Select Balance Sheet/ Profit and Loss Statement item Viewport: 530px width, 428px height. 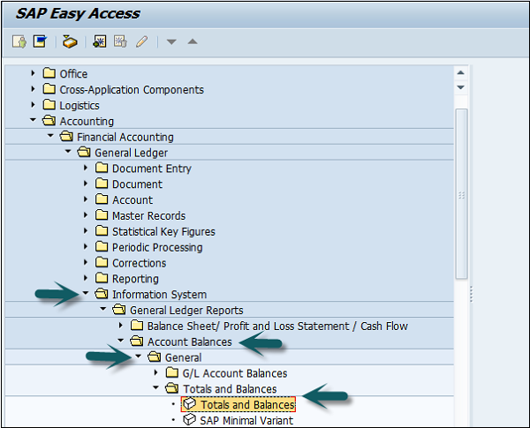click(277, 326)
